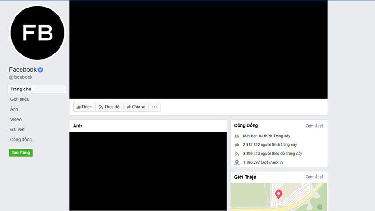
Task: Click 1.190.297 lượt check in
Action: coord(263,162)
